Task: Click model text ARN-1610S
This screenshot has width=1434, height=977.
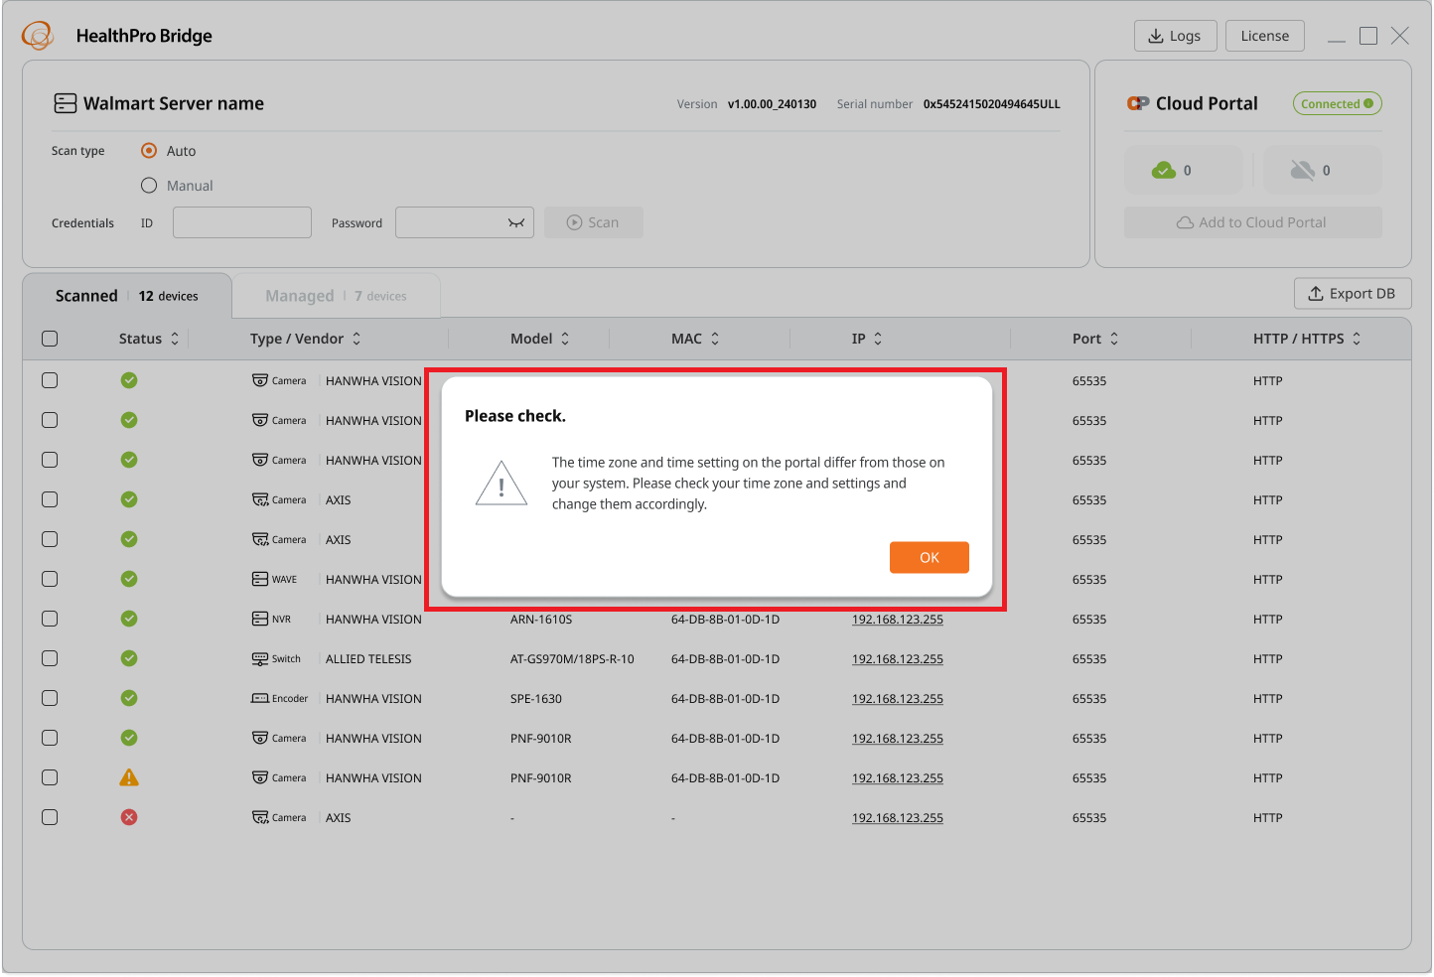Action: coord(541,619)
